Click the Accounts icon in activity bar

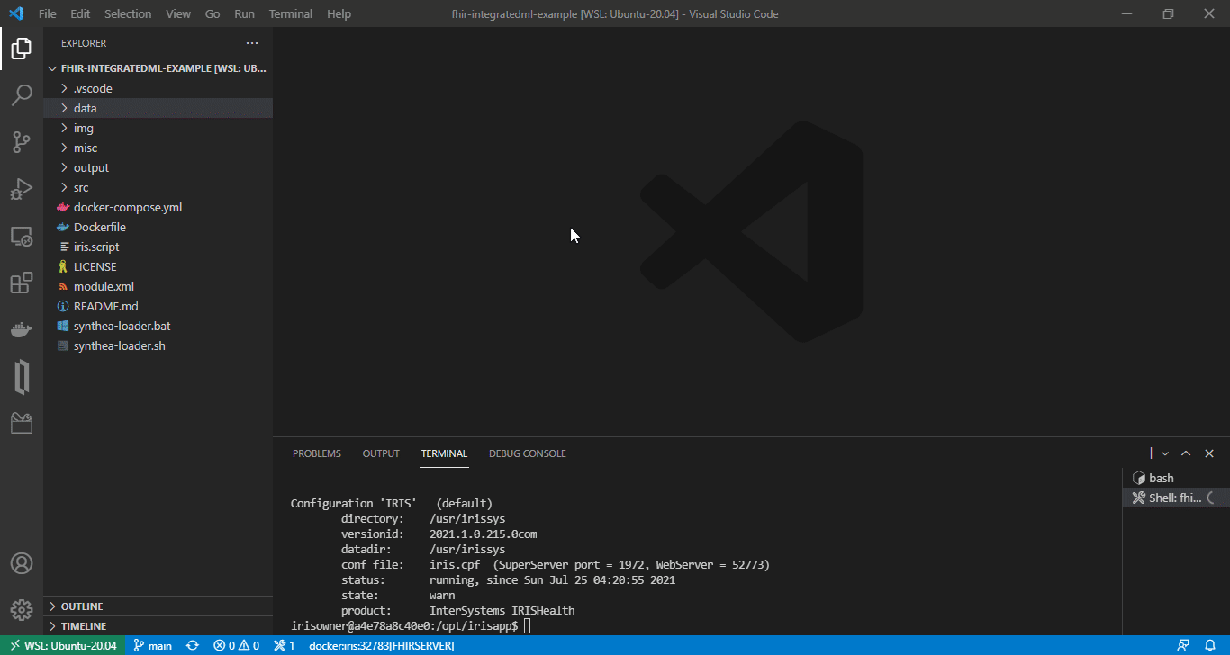[22, 563]
